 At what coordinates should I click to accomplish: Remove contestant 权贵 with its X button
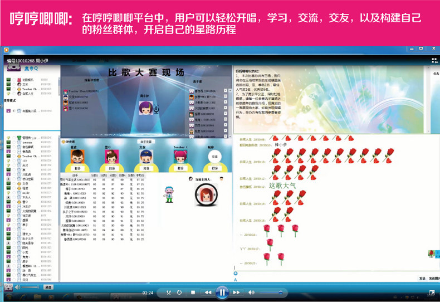[226, 130]
